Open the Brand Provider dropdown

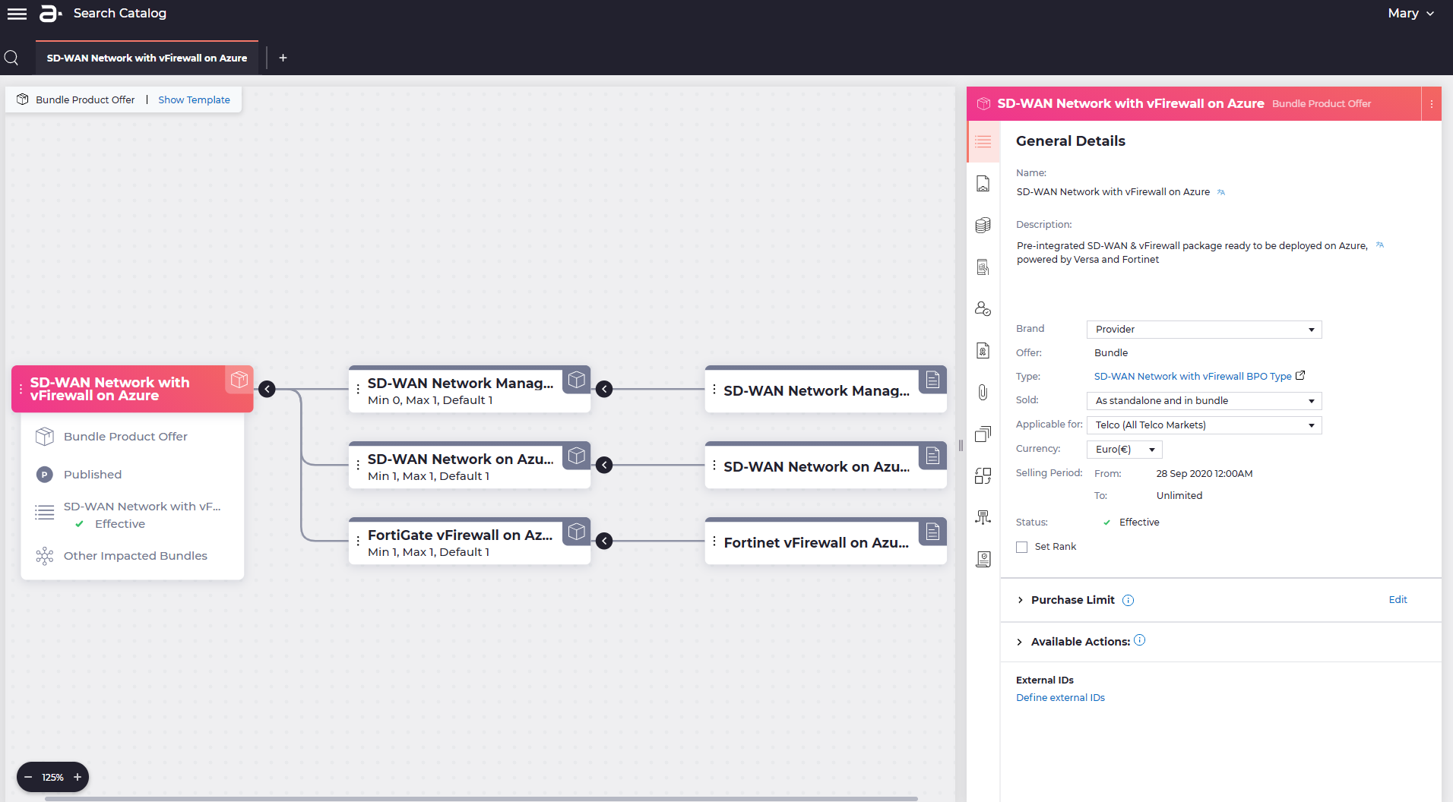tap(1205, 330)
